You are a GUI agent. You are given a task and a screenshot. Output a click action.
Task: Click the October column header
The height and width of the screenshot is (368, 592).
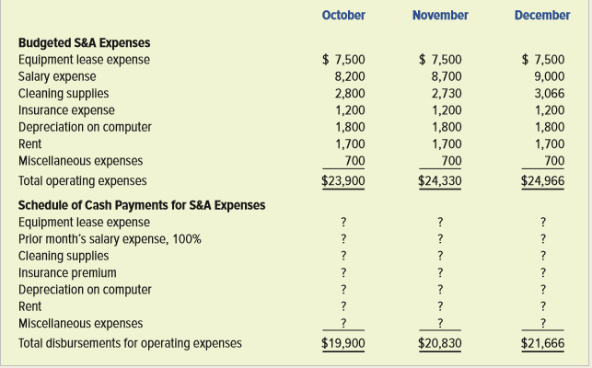pyautogui.click(x=343, y=15)
